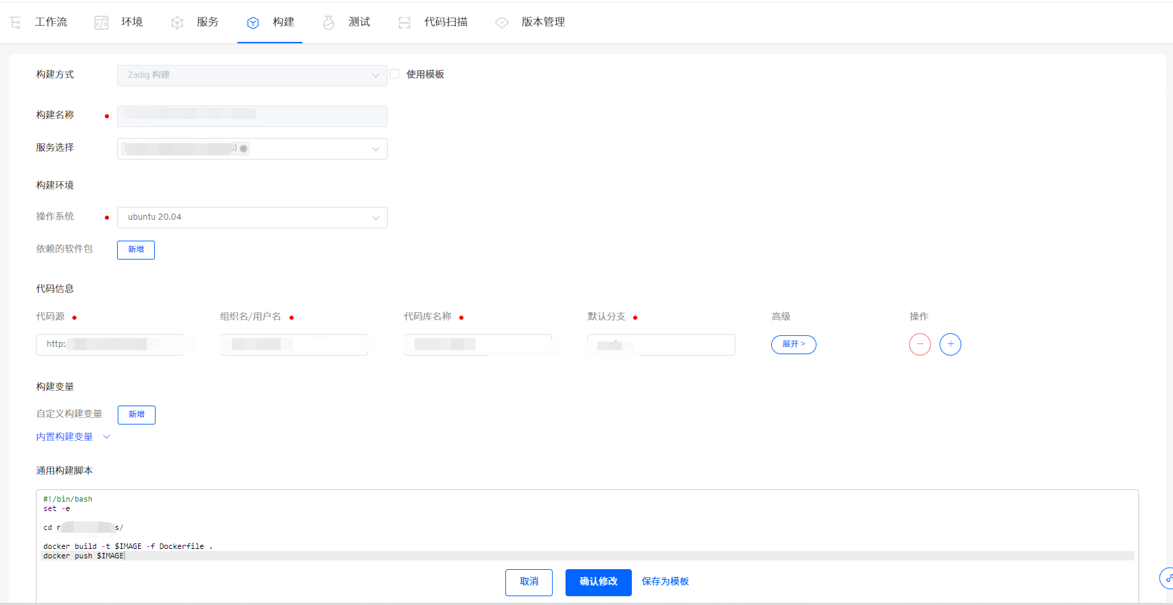Expand the 服务选择 dropdown

click(252, 149)
